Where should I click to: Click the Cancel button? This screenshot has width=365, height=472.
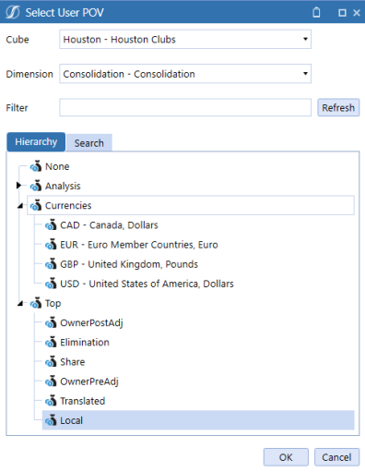coord(336,457)
